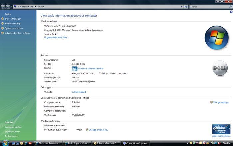Click the 4.00 GB memory value
The height and width of the screenshot is (146, 233).
pyautogui.click(x=75, y=78)
